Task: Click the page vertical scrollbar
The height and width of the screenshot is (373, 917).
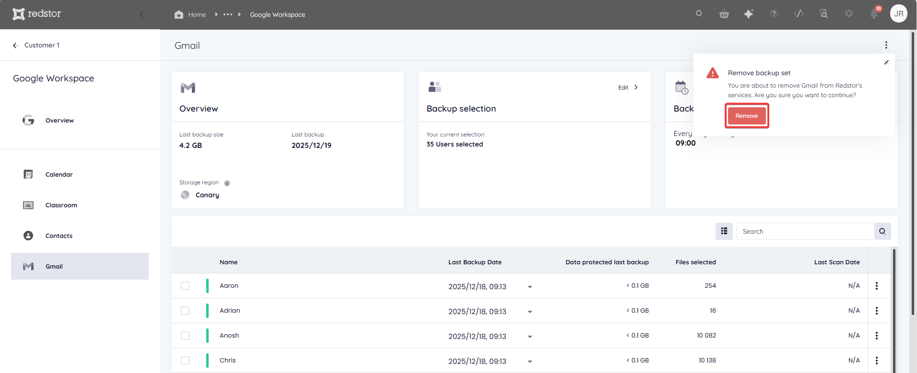Action: point(913,172)
